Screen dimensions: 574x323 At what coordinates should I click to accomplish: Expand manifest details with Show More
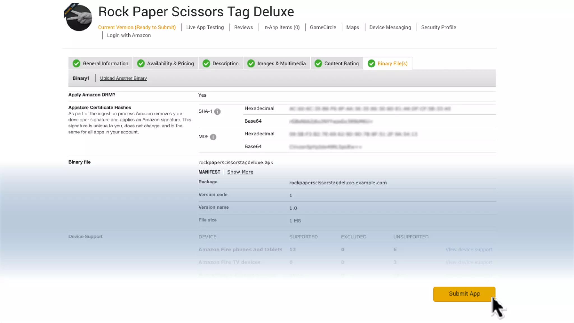click(x=240, y=172)
